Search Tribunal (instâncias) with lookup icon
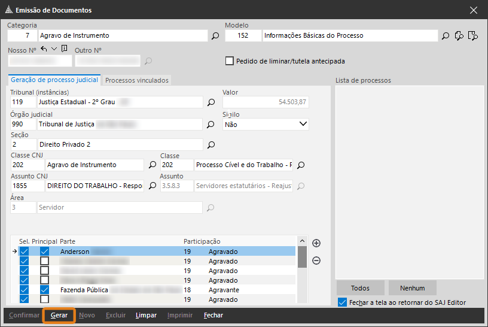This screenshot has height=327, width=488. 211,102
